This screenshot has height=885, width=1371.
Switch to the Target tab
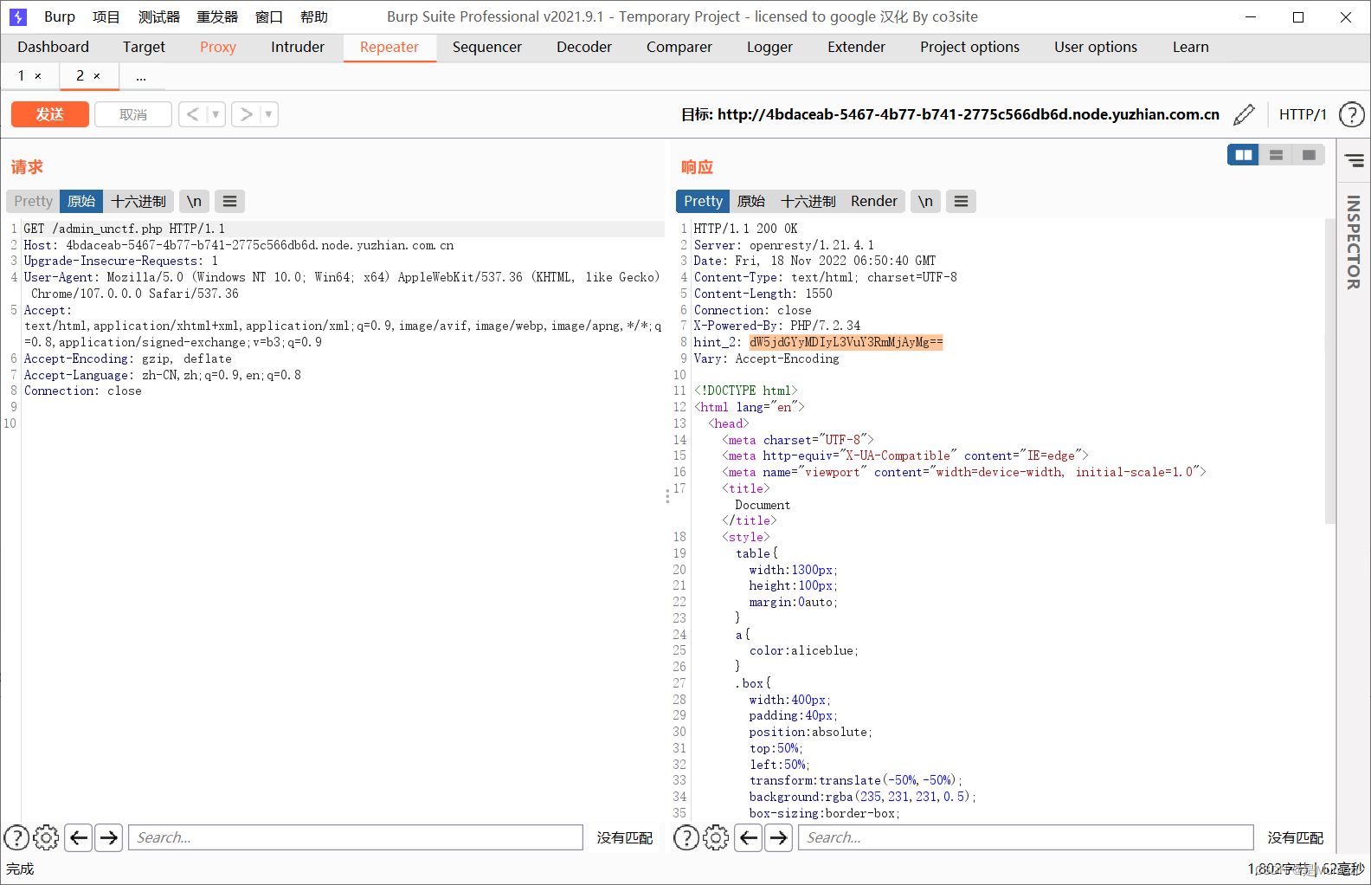(x=144, y=47)
